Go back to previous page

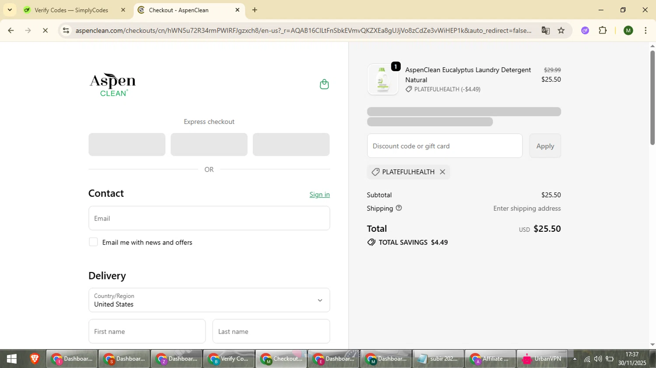pos(11,31)
